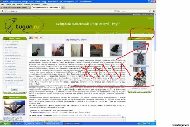Open the red dark thumbnail photo
This screenshot has height=127, width=190.
tap(96, 50)
